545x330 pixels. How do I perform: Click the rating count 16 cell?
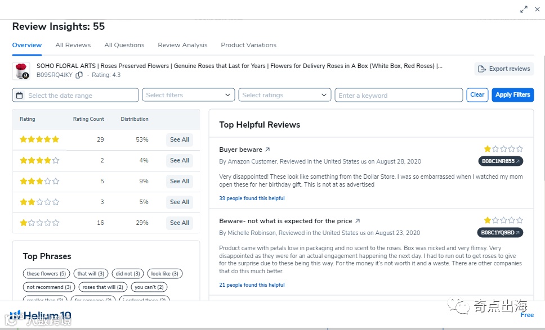point(100,223)
